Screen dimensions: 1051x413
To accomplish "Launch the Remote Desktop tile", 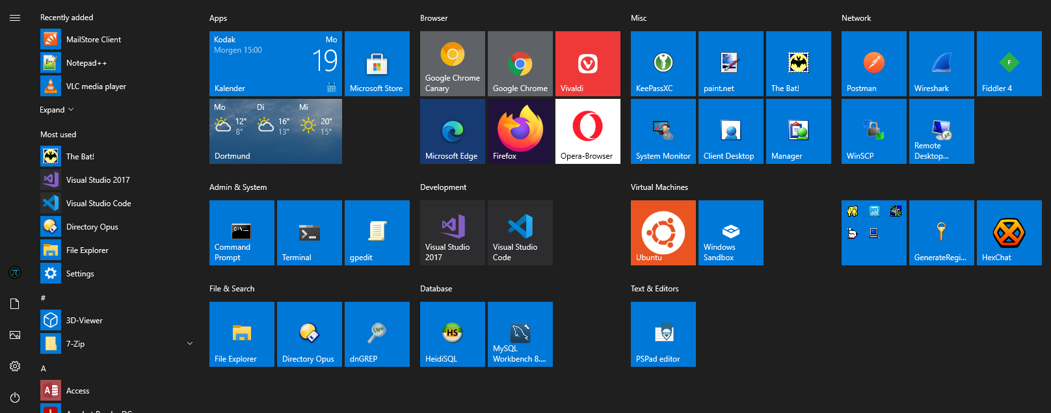I will tap(942, 131).
